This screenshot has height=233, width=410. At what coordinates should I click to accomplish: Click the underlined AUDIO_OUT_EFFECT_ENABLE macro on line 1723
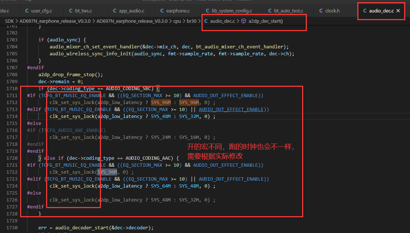pos(231,179)
